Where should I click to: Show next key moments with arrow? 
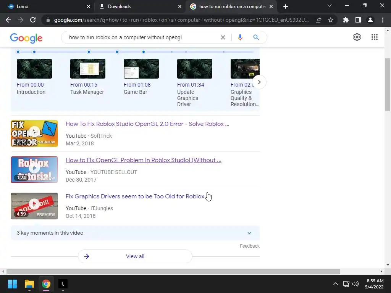click(259, 82)
